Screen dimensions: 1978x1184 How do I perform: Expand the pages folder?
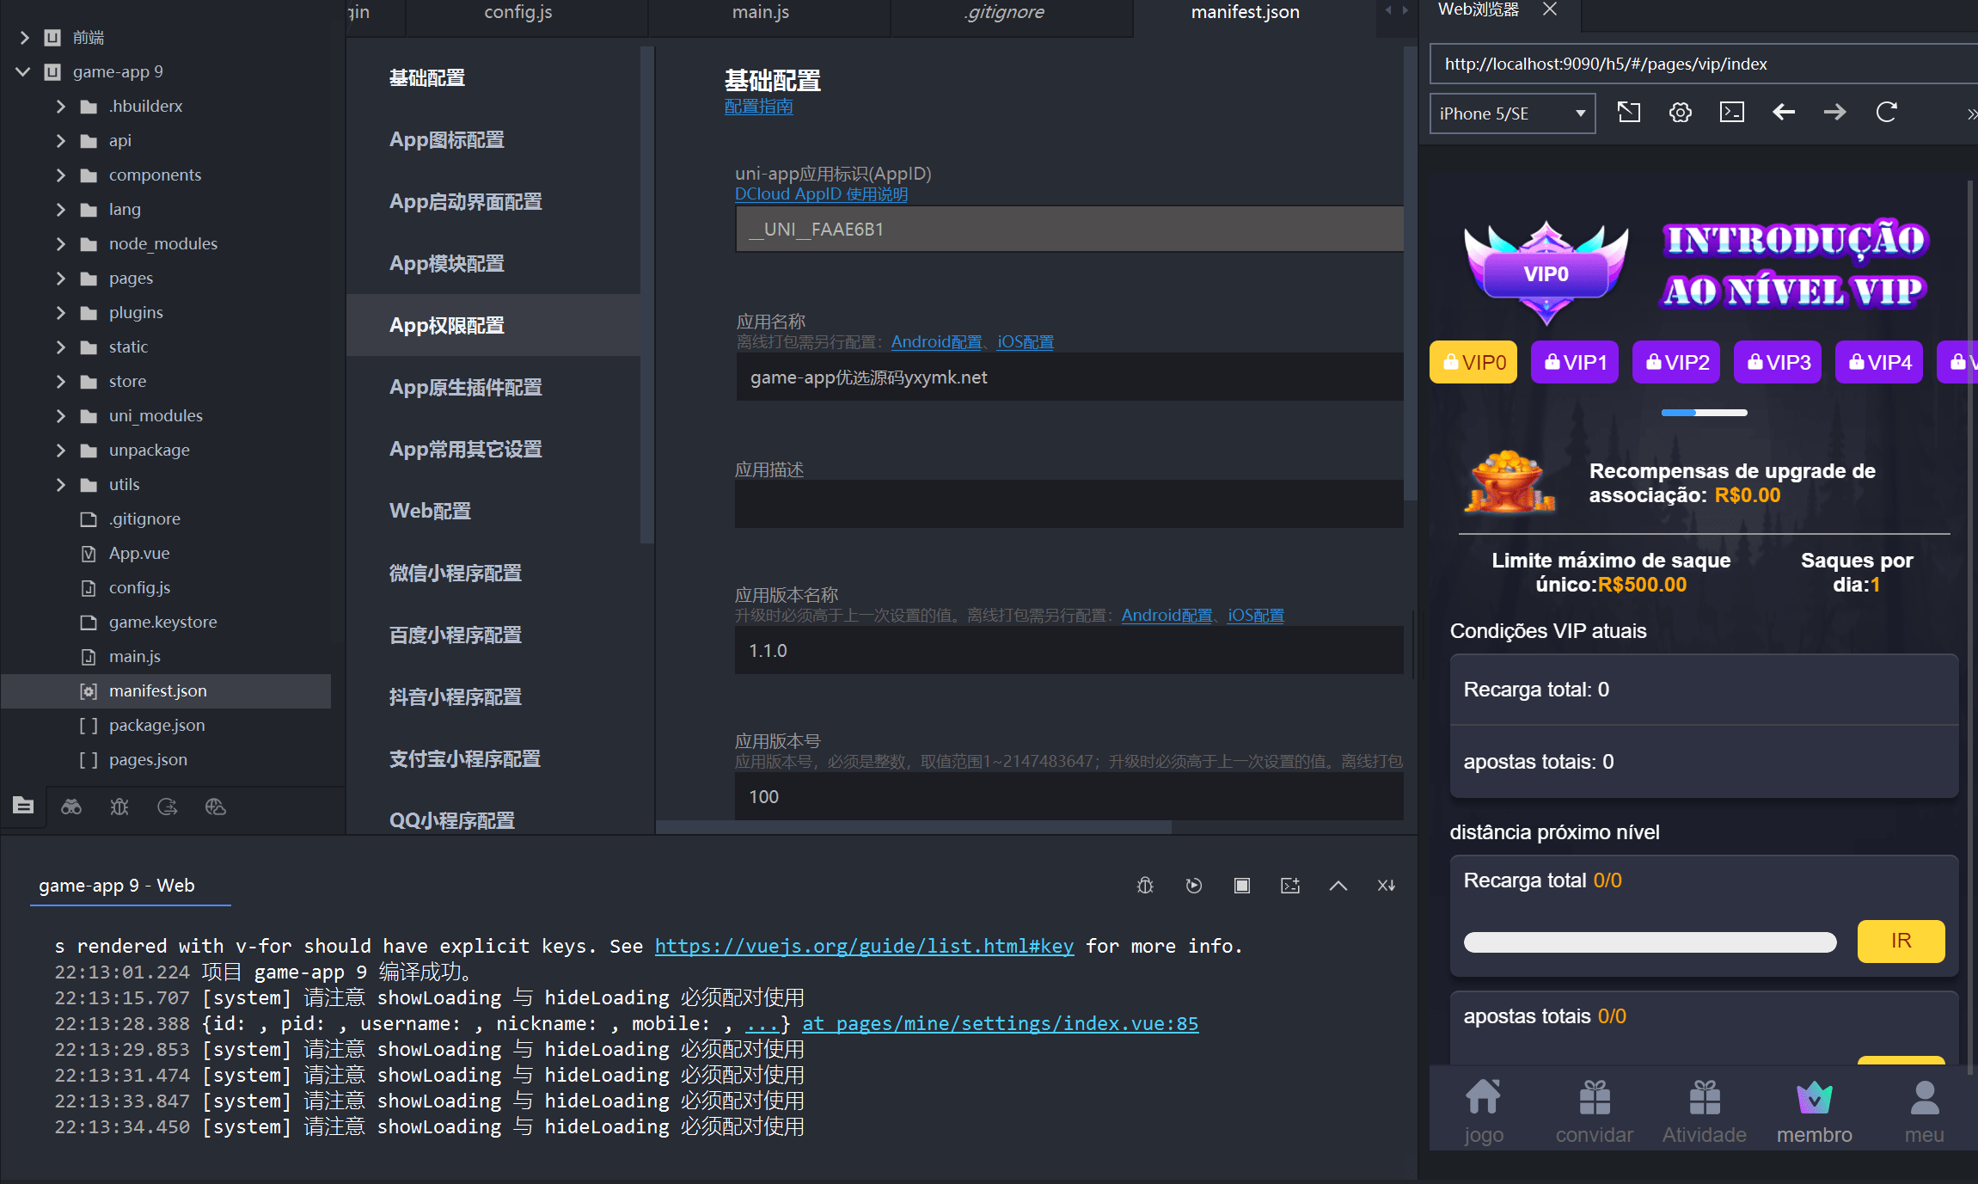60,278
